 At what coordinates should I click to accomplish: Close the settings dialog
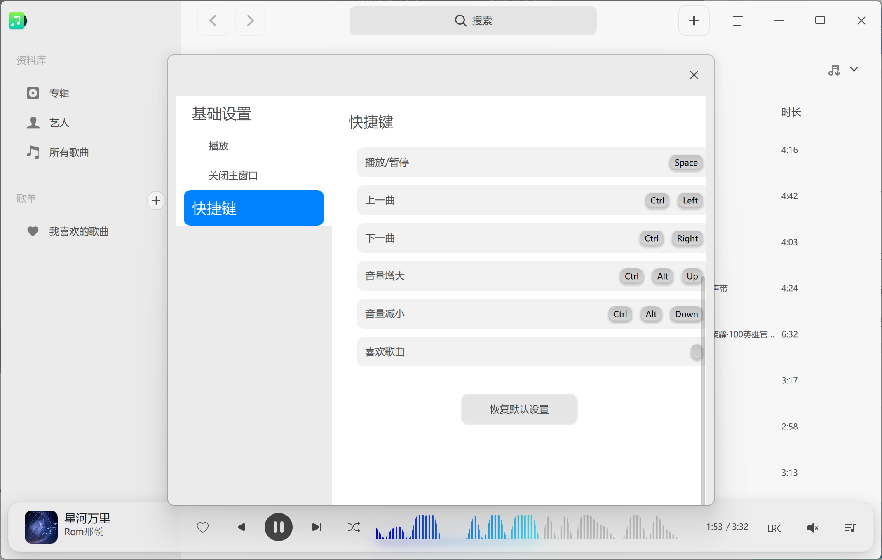click(x=694, y=75)
